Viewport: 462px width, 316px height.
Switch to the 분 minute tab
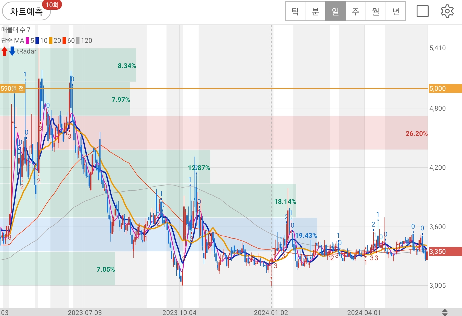point(315,11)
